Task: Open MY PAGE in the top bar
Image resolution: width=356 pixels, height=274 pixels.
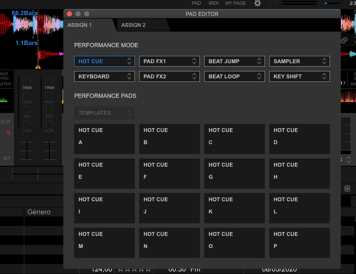Action: pyautogui.click(x=235, y=3)
